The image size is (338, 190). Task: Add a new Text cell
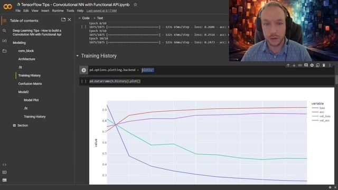pyautogui.click(x=98, y=18)
